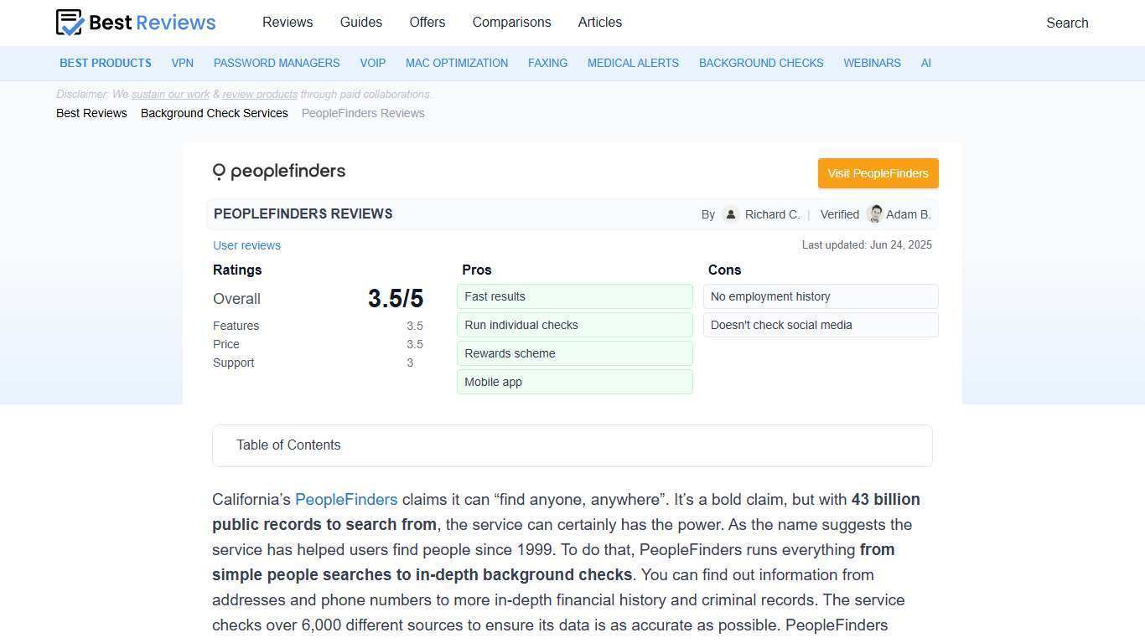Click the Visit PeopleFinders button
This screenshot has width=1145, height=643.
click(x=878, y=173)
